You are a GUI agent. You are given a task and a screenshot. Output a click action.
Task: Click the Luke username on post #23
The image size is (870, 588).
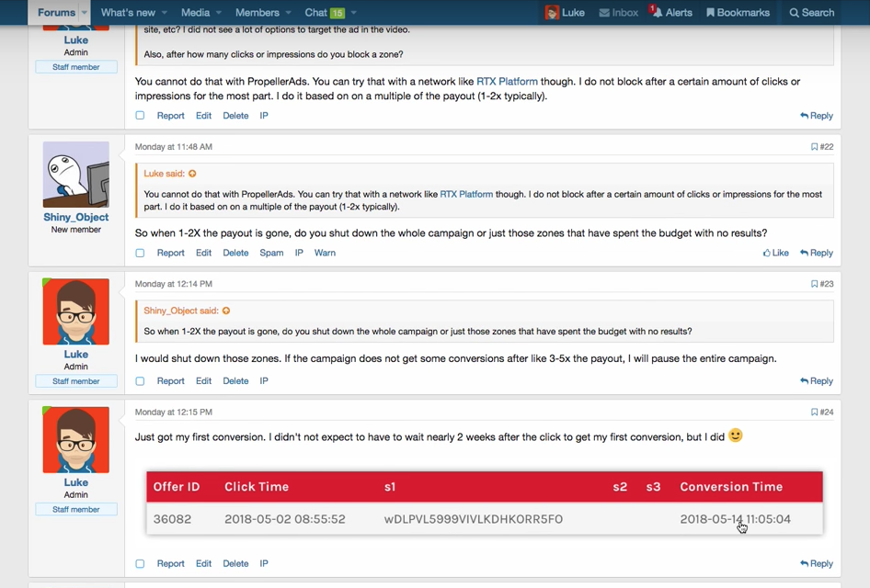point(76,354)
